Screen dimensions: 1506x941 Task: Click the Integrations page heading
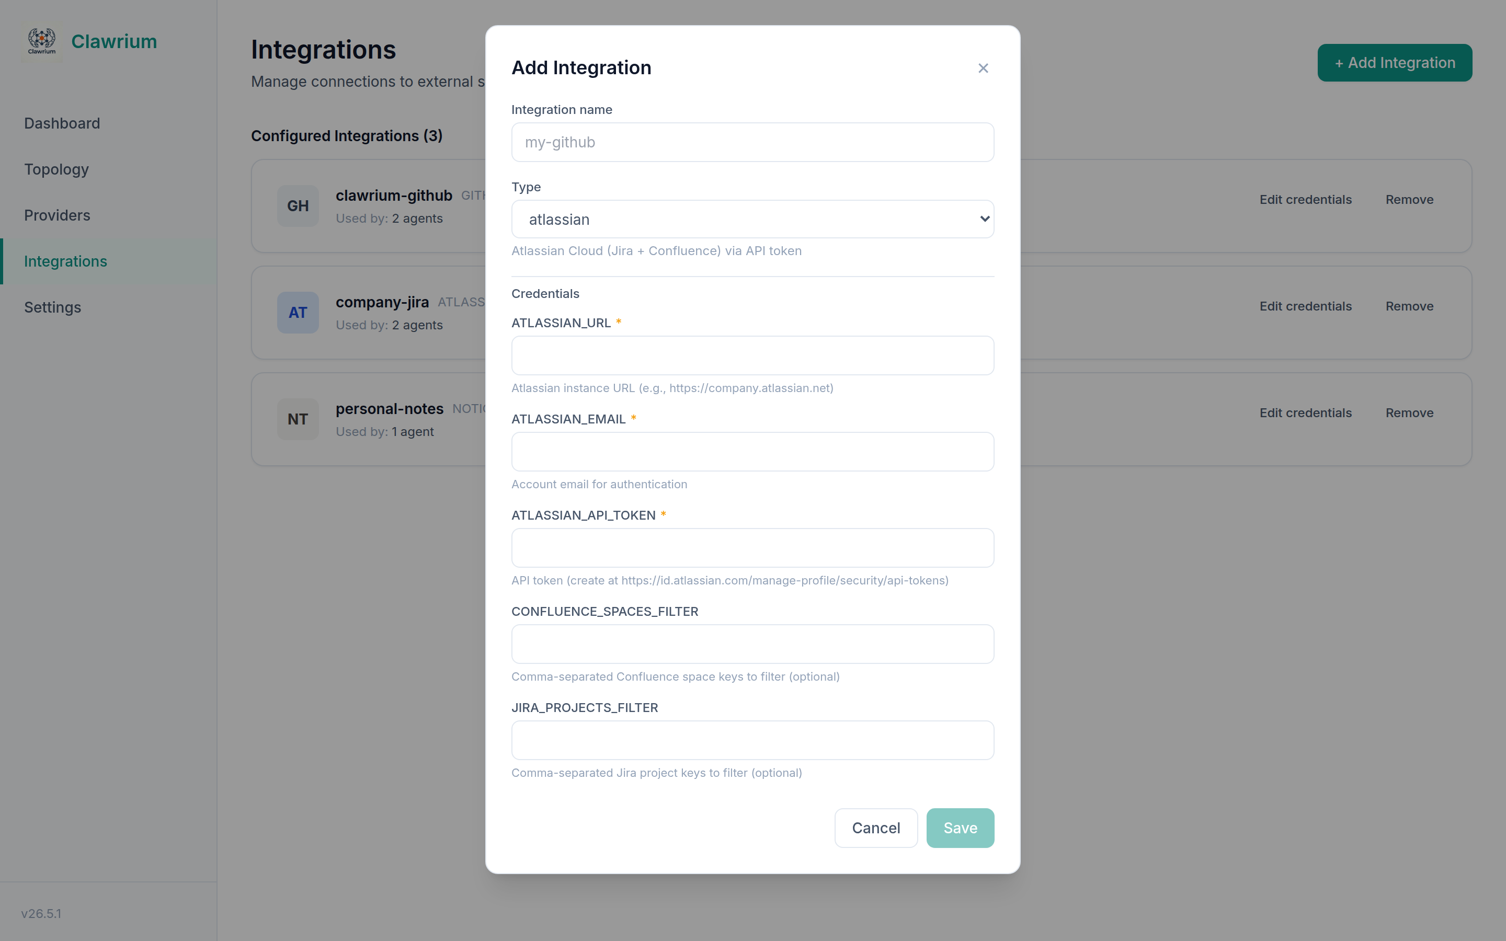point(323,50)
